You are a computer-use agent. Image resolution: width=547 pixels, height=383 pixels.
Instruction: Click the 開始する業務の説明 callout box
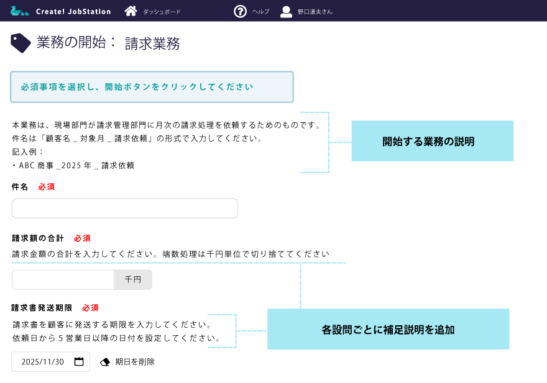(x=432, y=142)
